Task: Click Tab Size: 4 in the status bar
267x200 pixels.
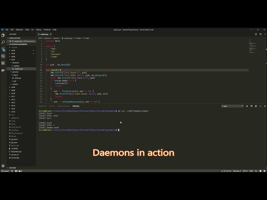Action: [x=237, y=171]
